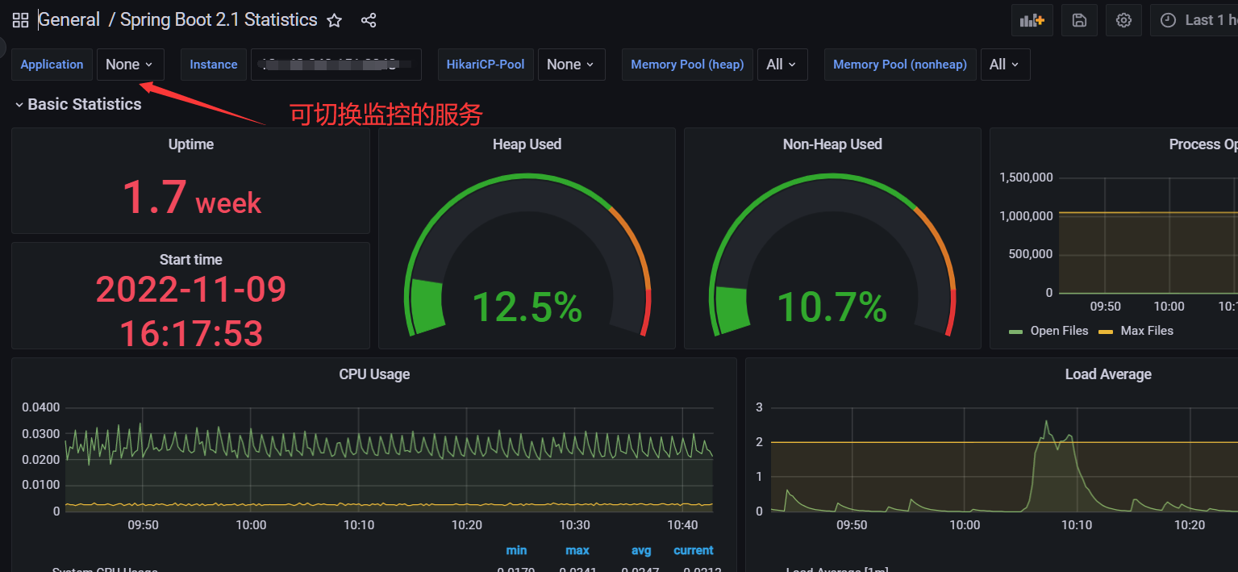The image size is (1238, 572).
Task: Star the Spring Boot dashboard
Action: (335, 20)
